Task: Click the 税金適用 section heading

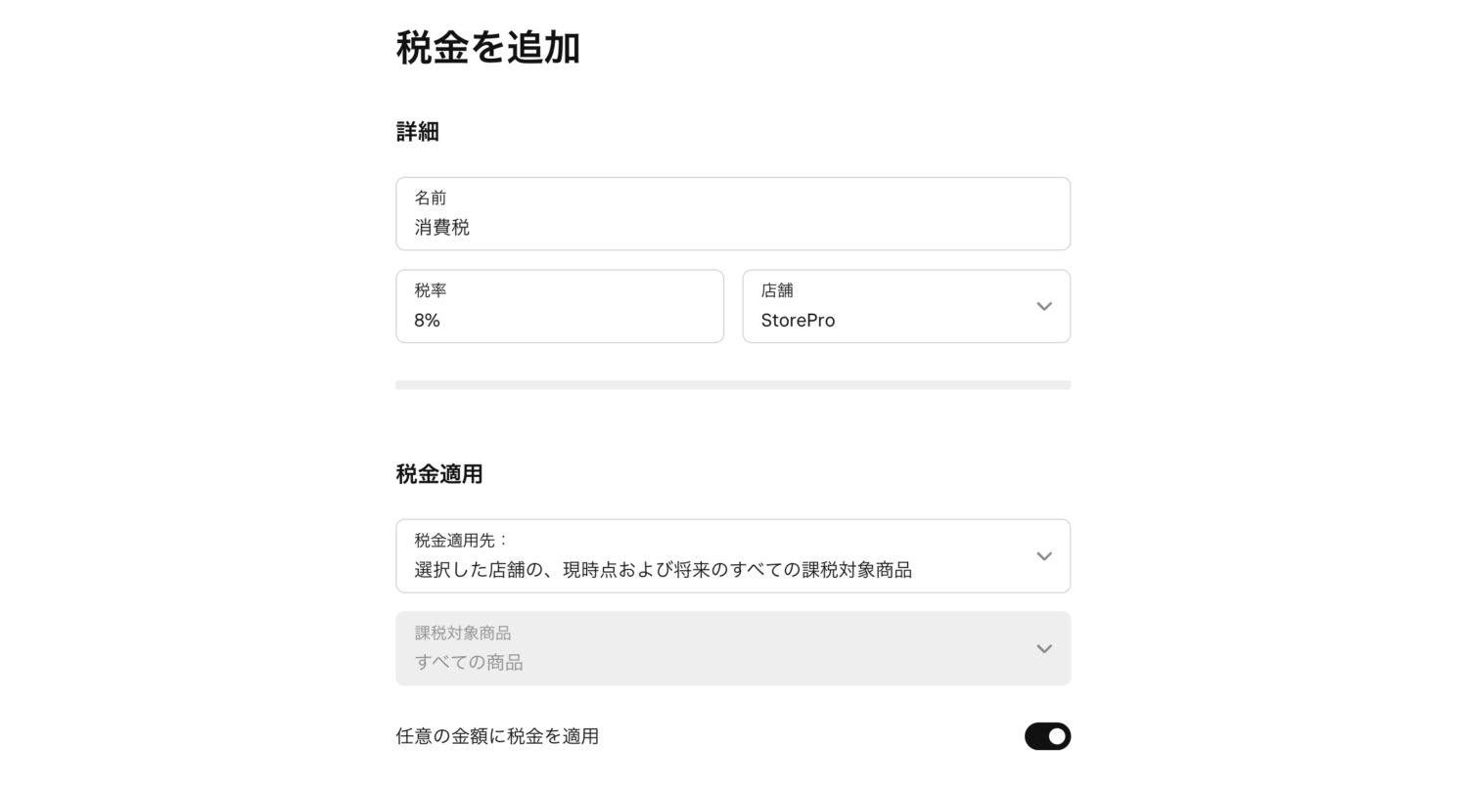Action: pyautogui.click(x=438, y=473)
